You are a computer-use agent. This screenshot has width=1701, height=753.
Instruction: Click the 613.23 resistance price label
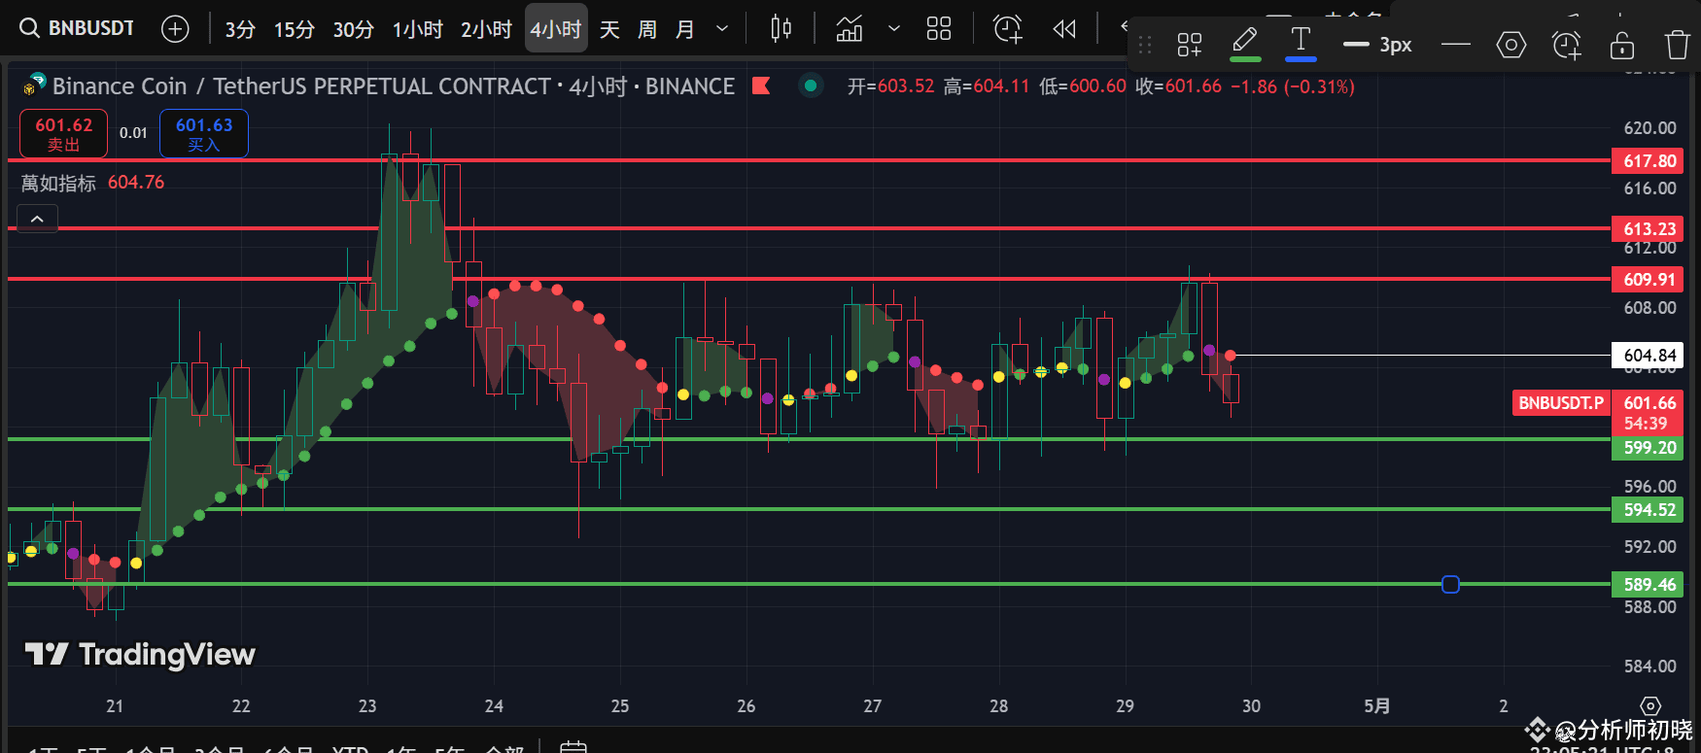click(x=1649, y=229)
